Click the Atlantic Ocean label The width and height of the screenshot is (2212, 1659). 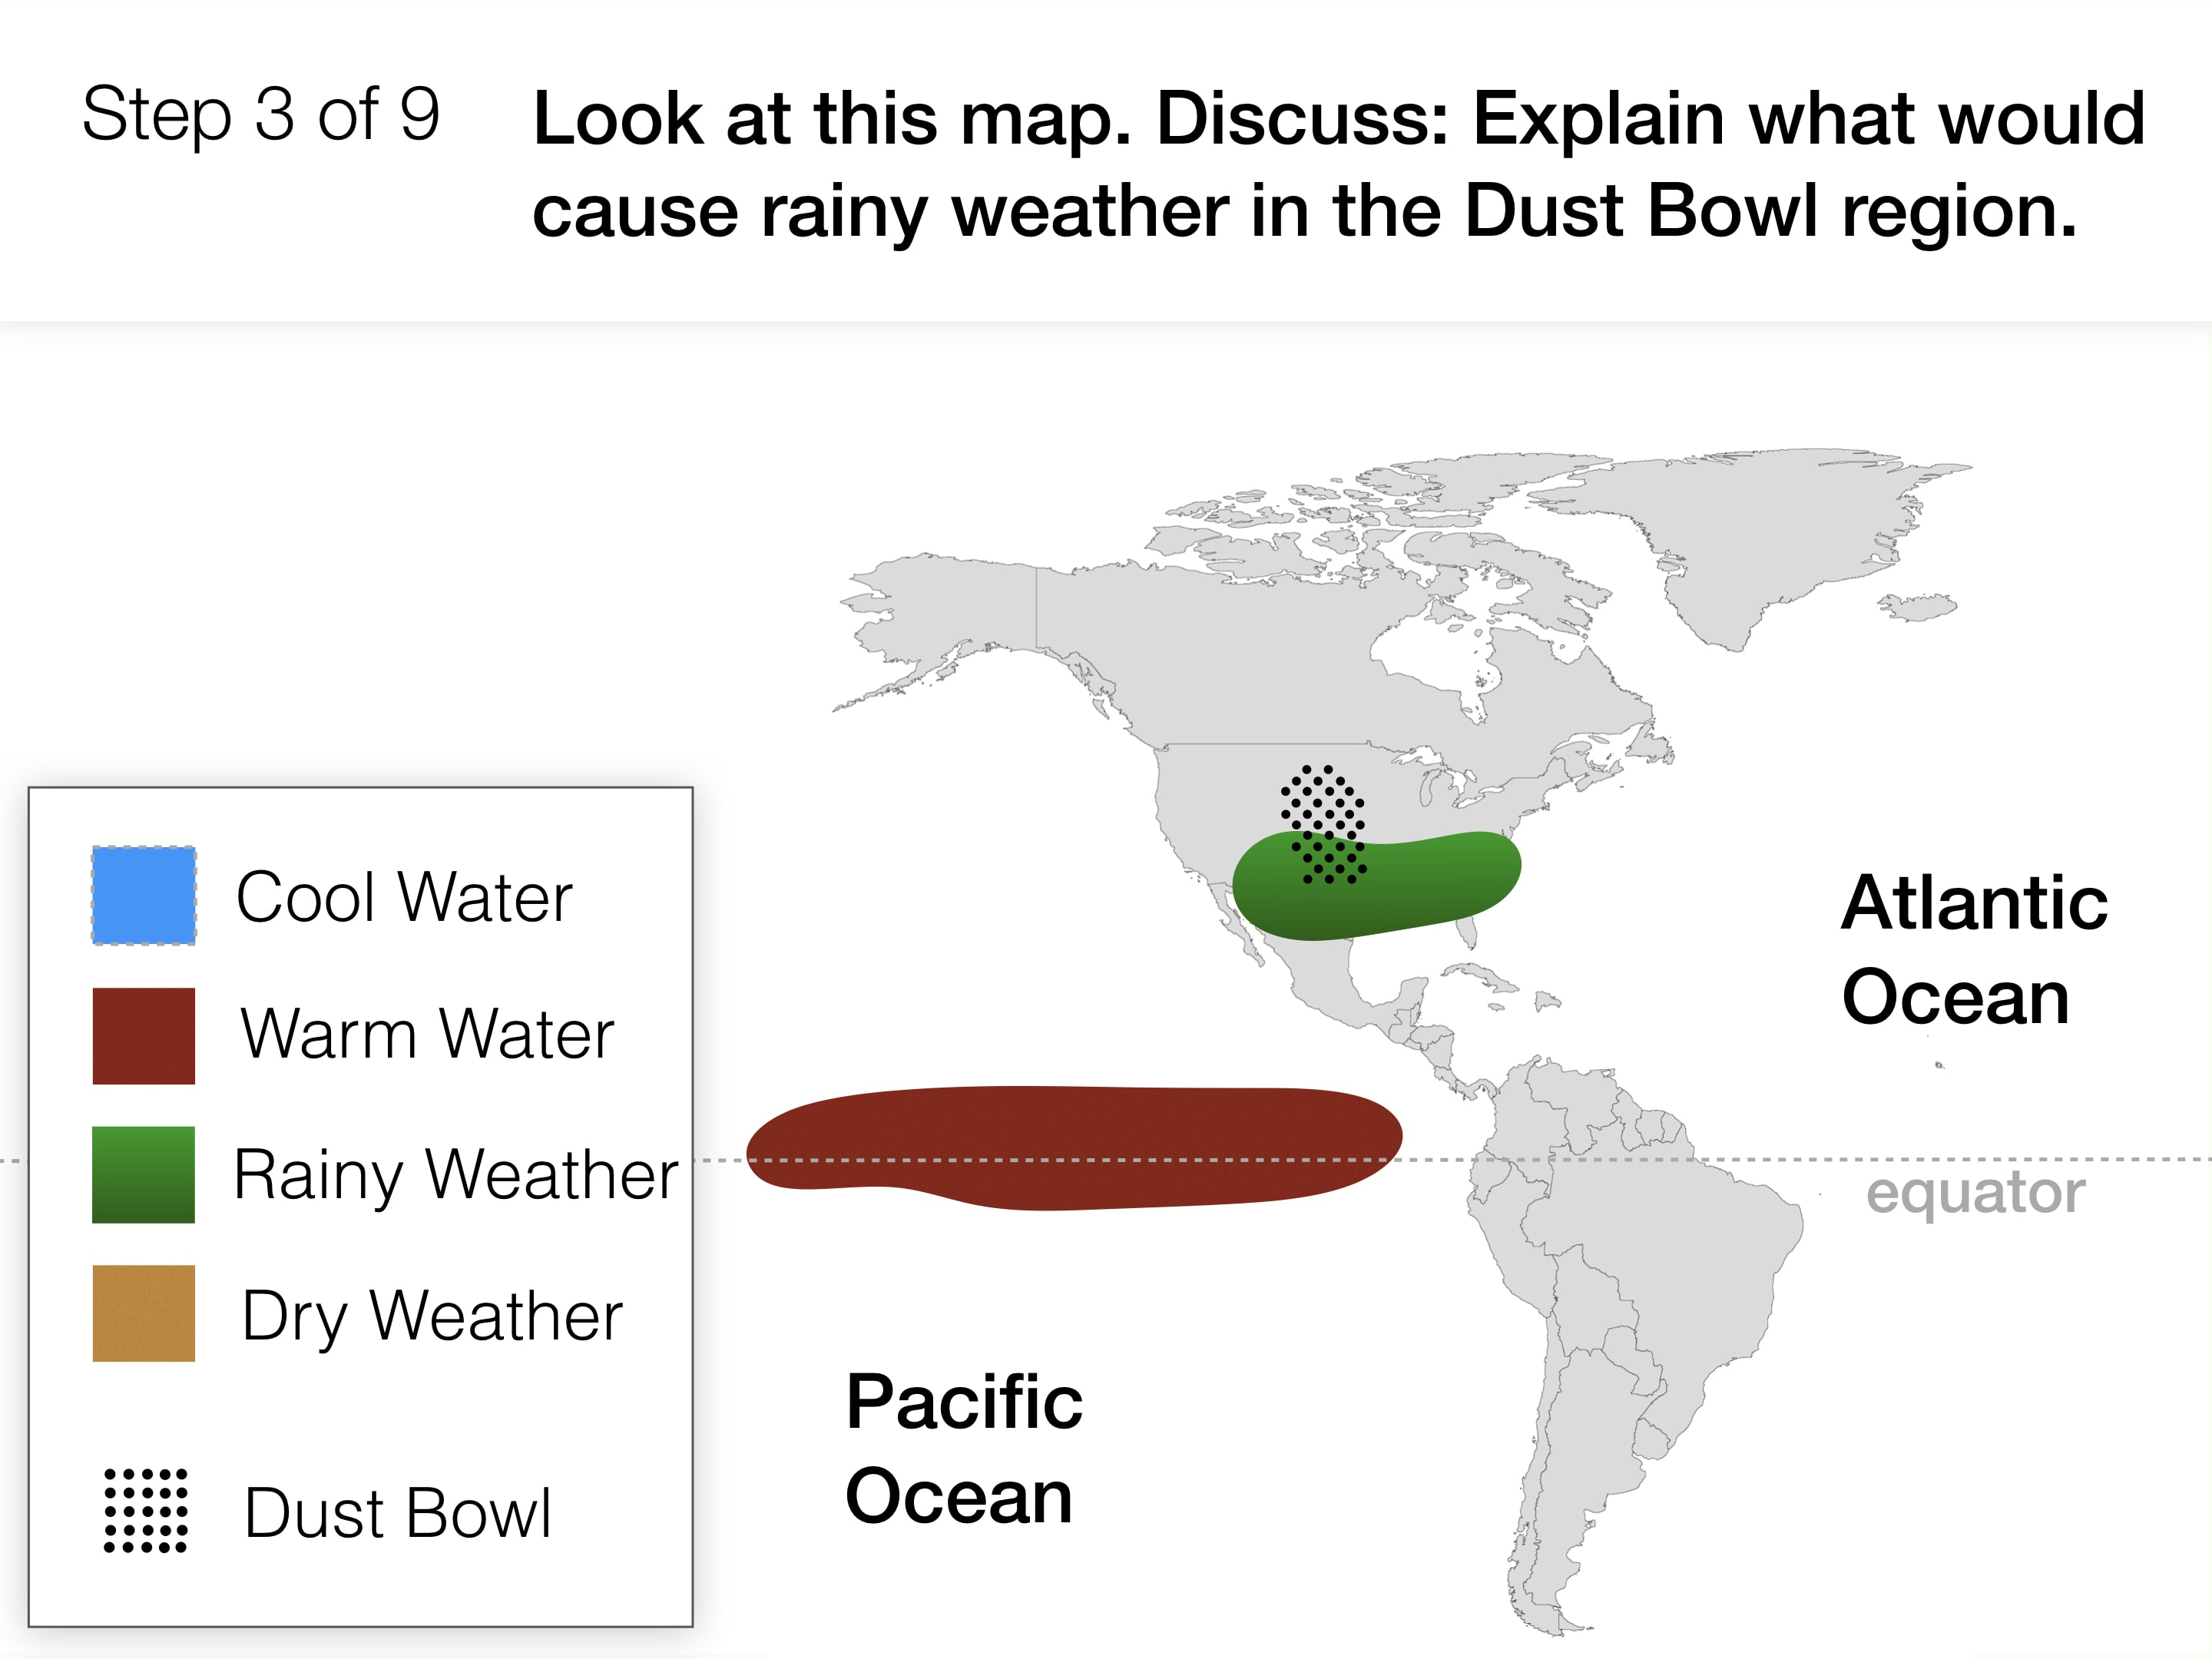tap(1975, 949)
